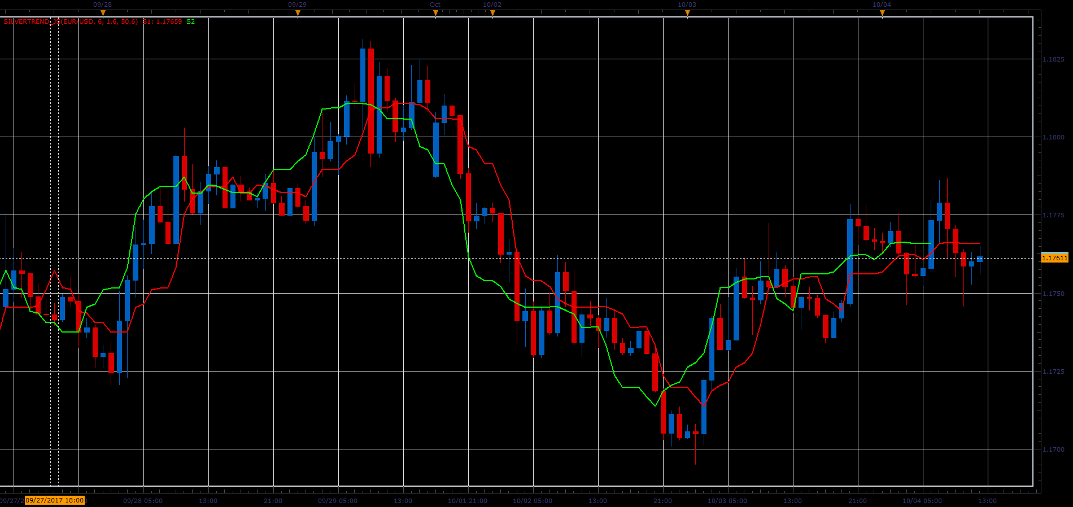Image resolution: width=1073 pixels, height=507 pixels.
Task: Click the green S2 legend label
Action: tap(190, 21)
